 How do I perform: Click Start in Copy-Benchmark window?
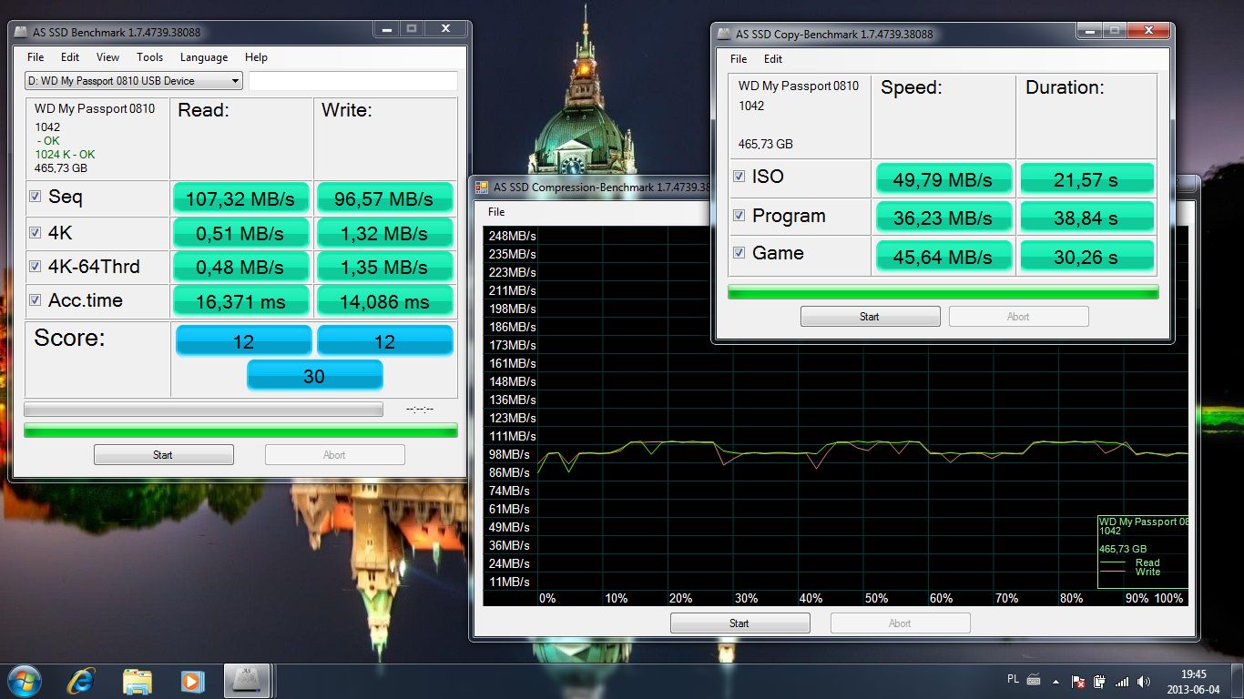870,317
